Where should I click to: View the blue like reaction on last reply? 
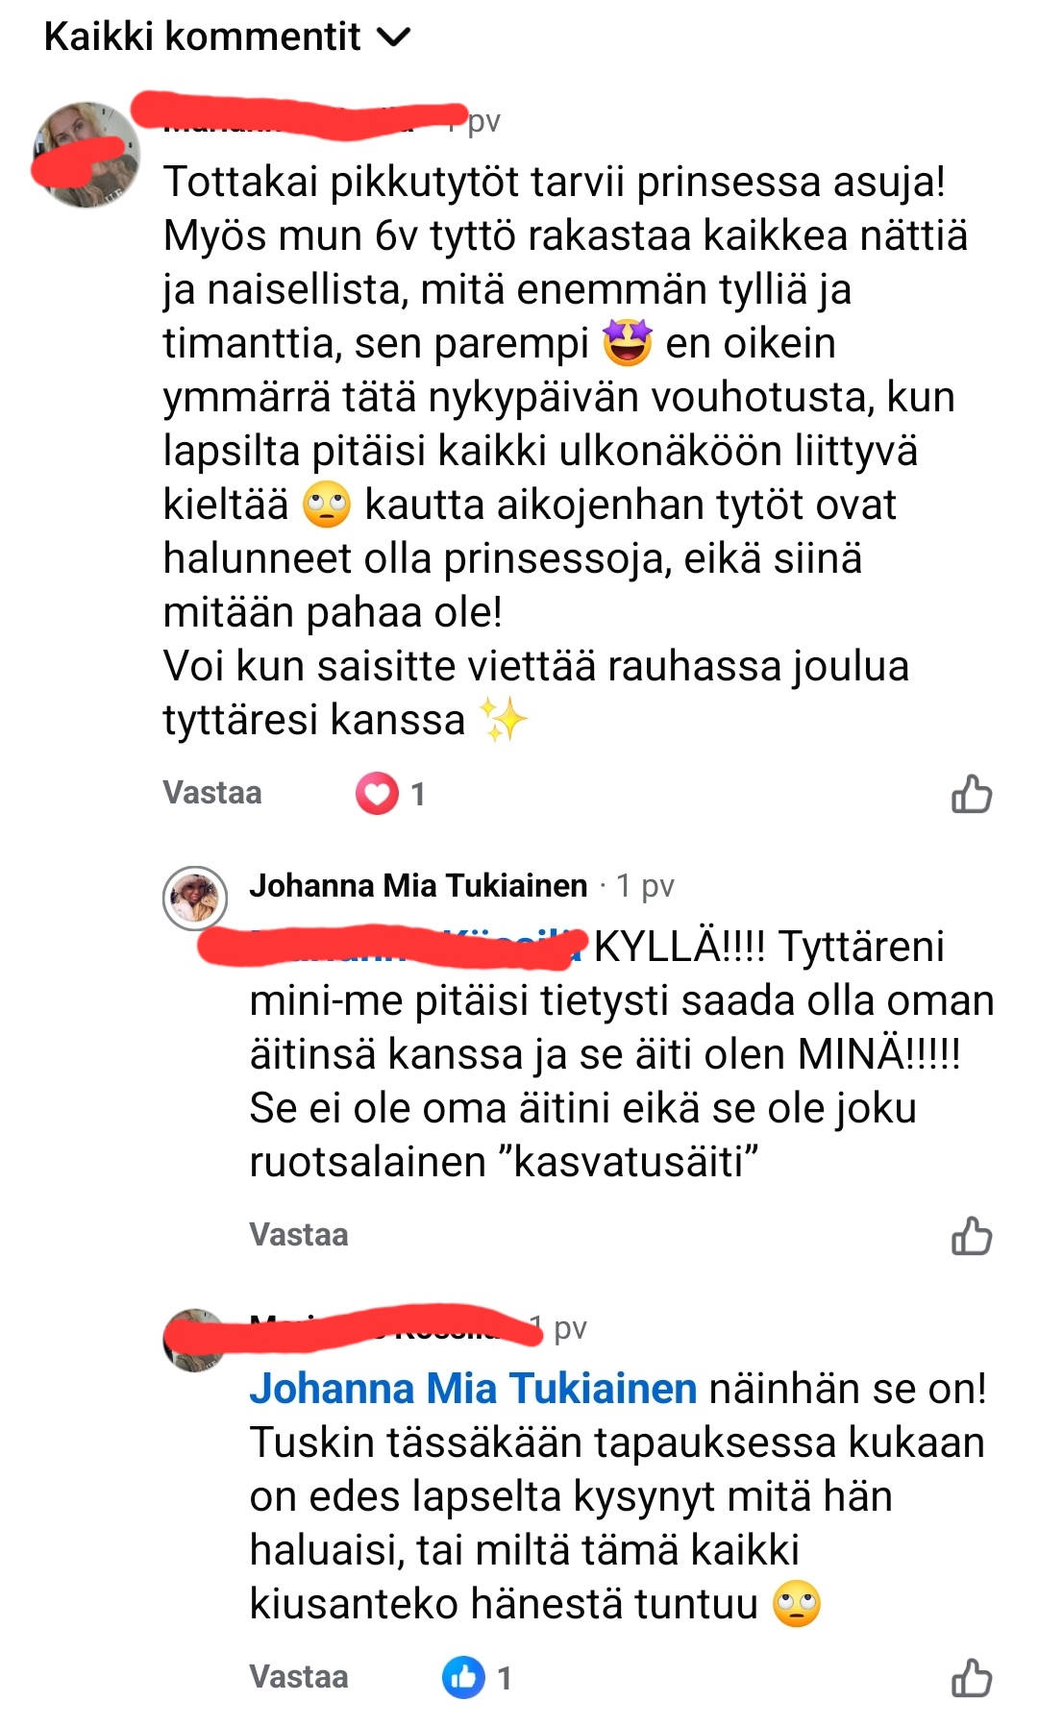point(463,1678)
